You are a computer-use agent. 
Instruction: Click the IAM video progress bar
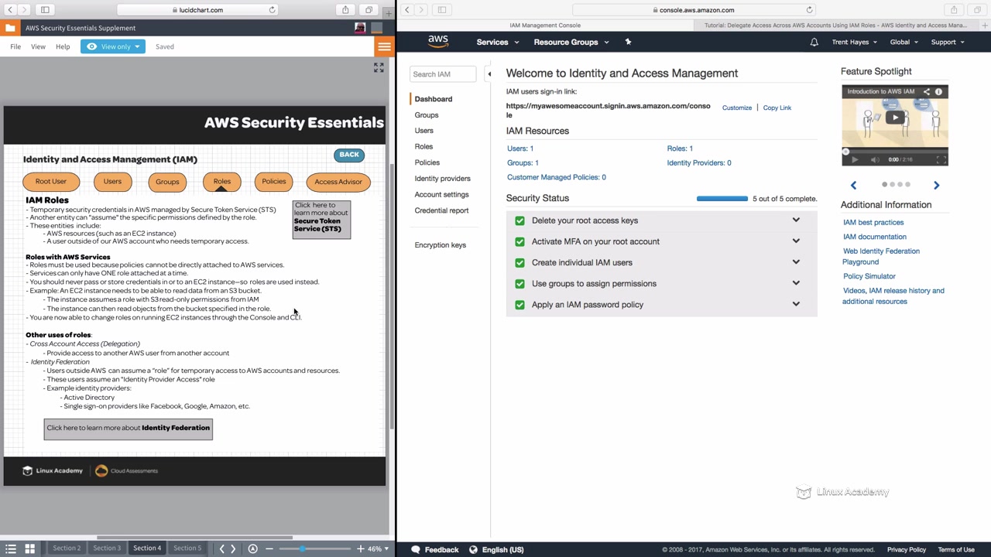(895, 152)
